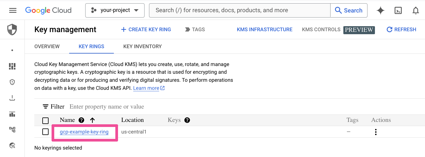Click the hierarchy tree sidebar icon
This screenshot has height=157, width=425.
pyautogui.click(x=12, y=129)
